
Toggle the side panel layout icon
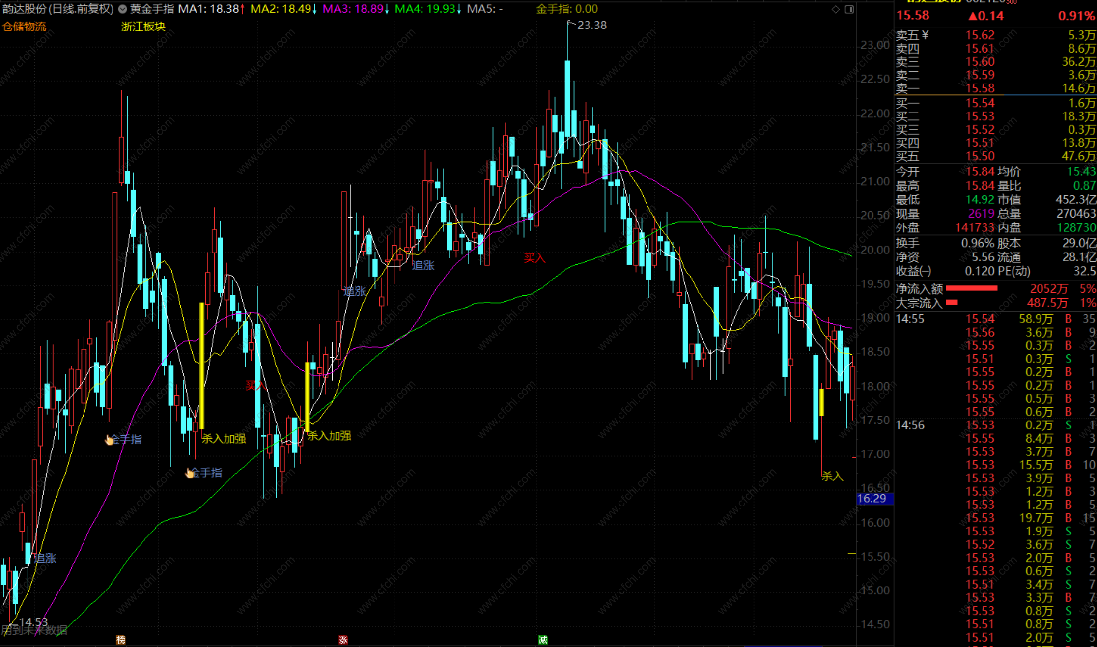click(x=849, y=9)
